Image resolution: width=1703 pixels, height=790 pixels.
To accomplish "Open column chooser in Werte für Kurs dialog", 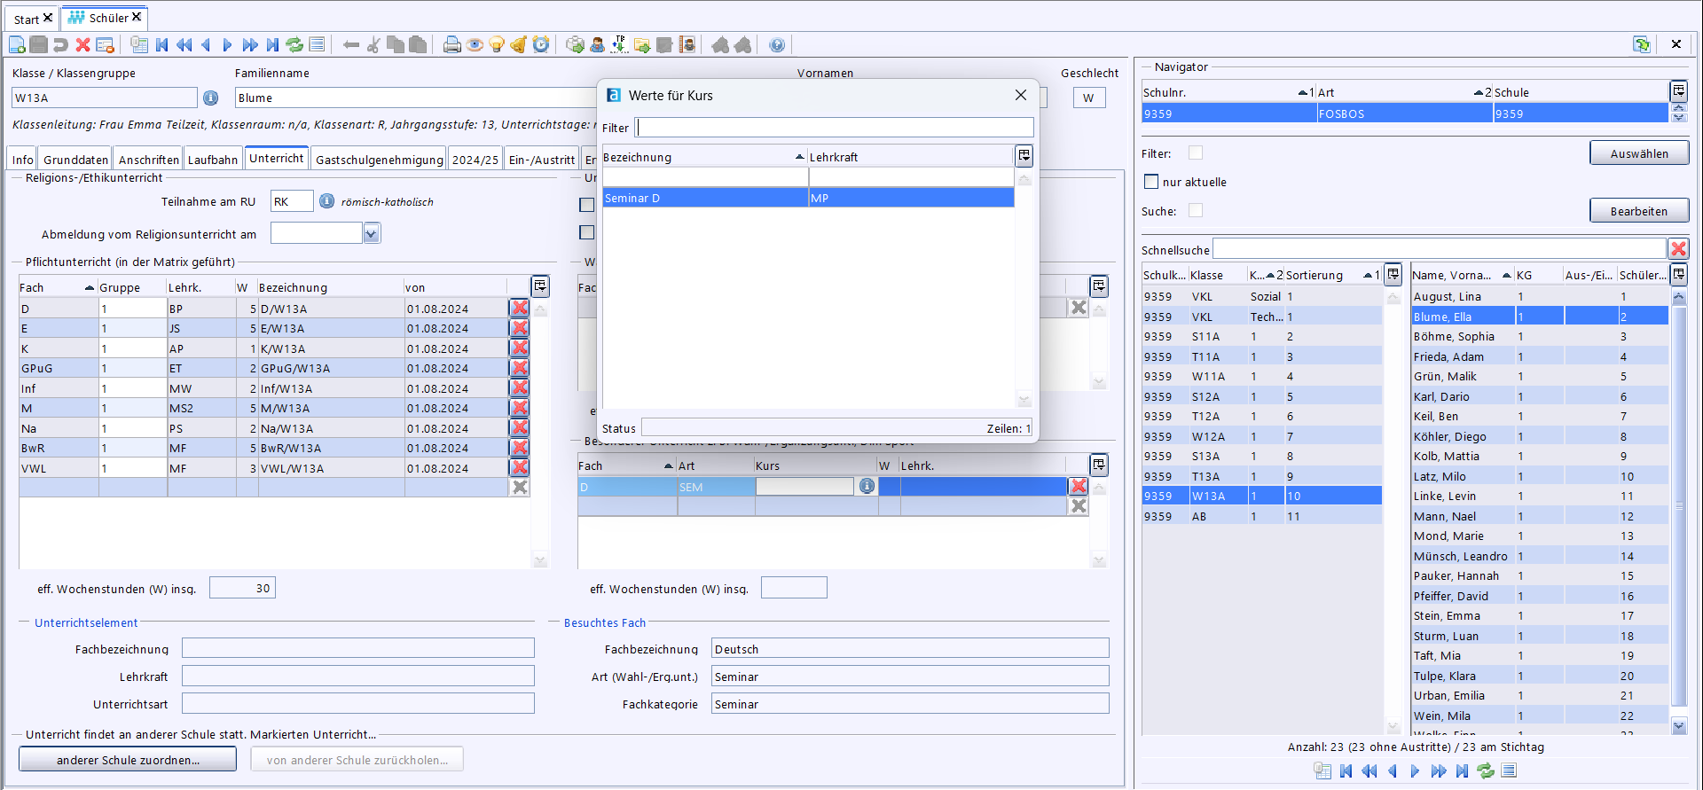I will tap(1024, 156).
